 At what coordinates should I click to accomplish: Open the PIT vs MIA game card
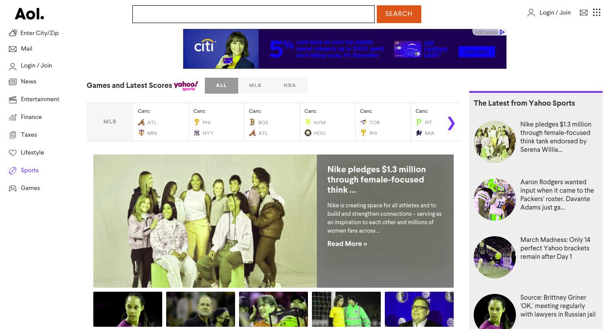[x=435, y=122]
